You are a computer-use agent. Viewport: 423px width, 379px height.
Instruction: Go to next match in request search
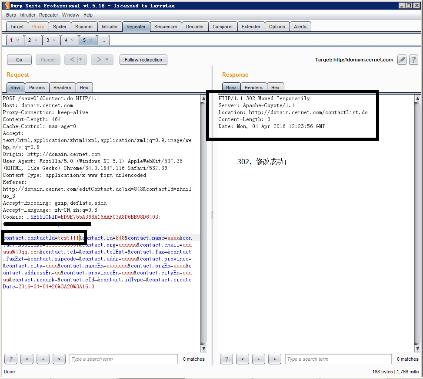click(59, 359)
